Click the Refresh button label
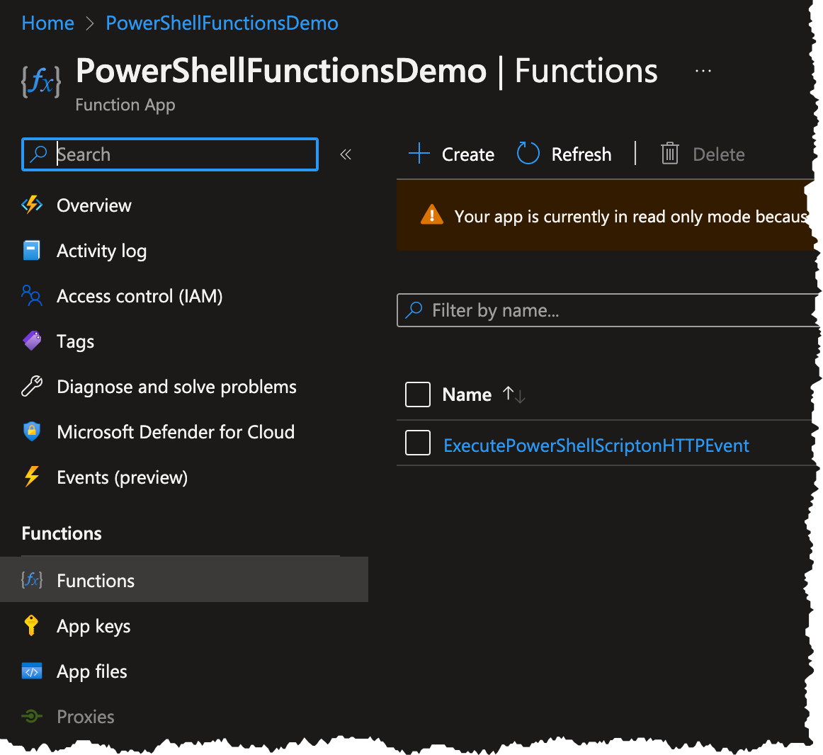 coord(581,154)
